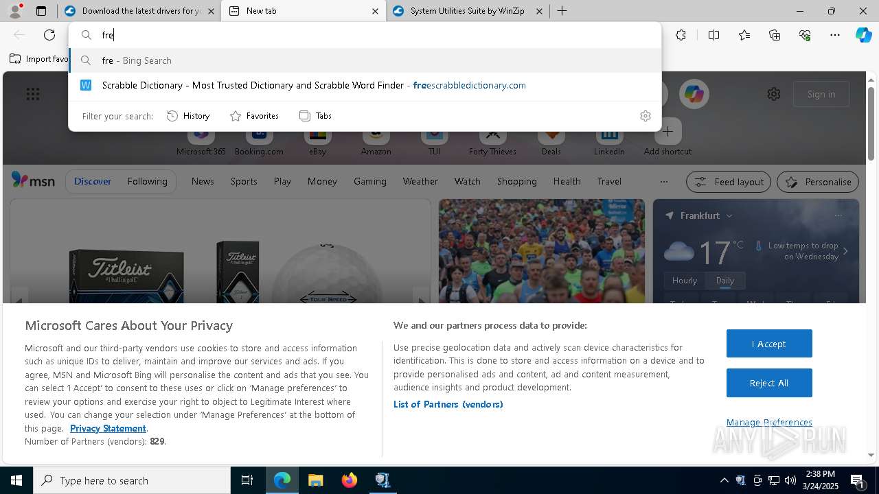Switch weather to Hourly view
Screen dimensions: 879x494
pyautogui.click(x=685, y=281)
